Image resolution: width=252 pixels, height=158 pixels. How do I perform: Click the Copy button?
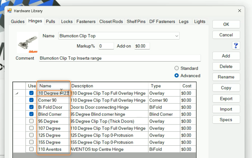[x=226, y=88]
